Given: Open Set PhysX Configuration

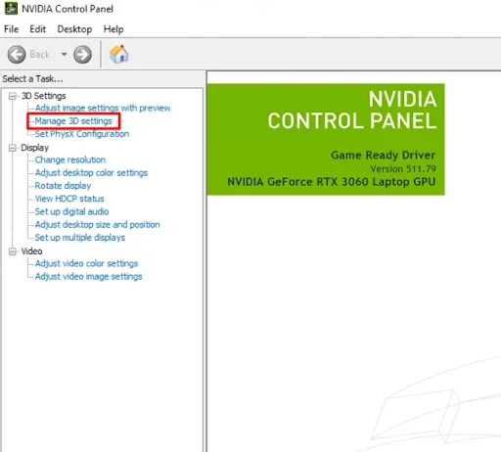Looking at the screenshot, I should click(x=82, y=134).
